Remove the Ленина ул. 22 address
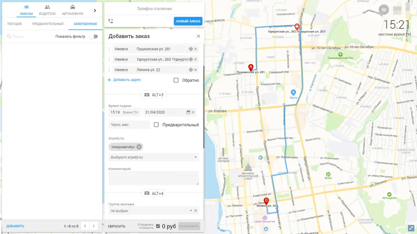The height and width of the screenshot is (234, 417). (196, 70)
